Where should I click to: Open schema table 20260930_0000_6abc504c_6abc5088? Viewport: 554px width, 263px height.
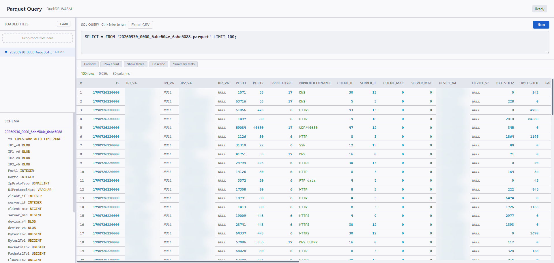click(x=33, y=132)
